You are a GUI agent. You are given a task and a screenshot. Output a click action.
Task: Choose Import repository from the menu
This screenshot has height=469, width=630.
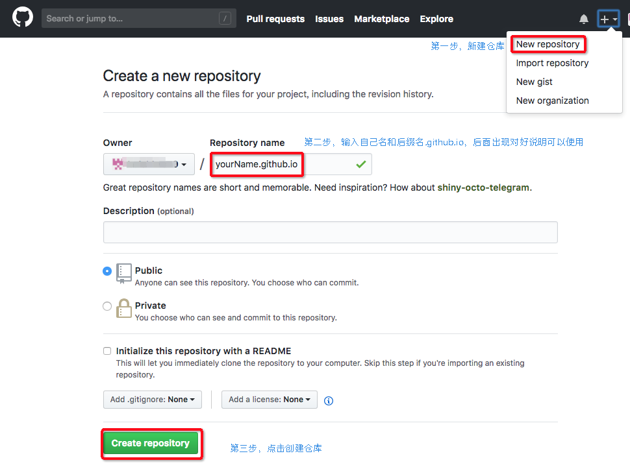click(552, 63)
